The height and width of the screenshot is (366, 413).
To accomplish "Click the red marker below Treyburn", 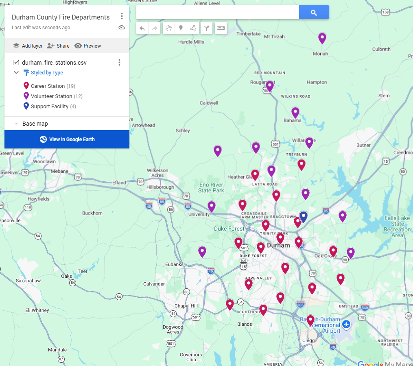I will tap(302, 165).
